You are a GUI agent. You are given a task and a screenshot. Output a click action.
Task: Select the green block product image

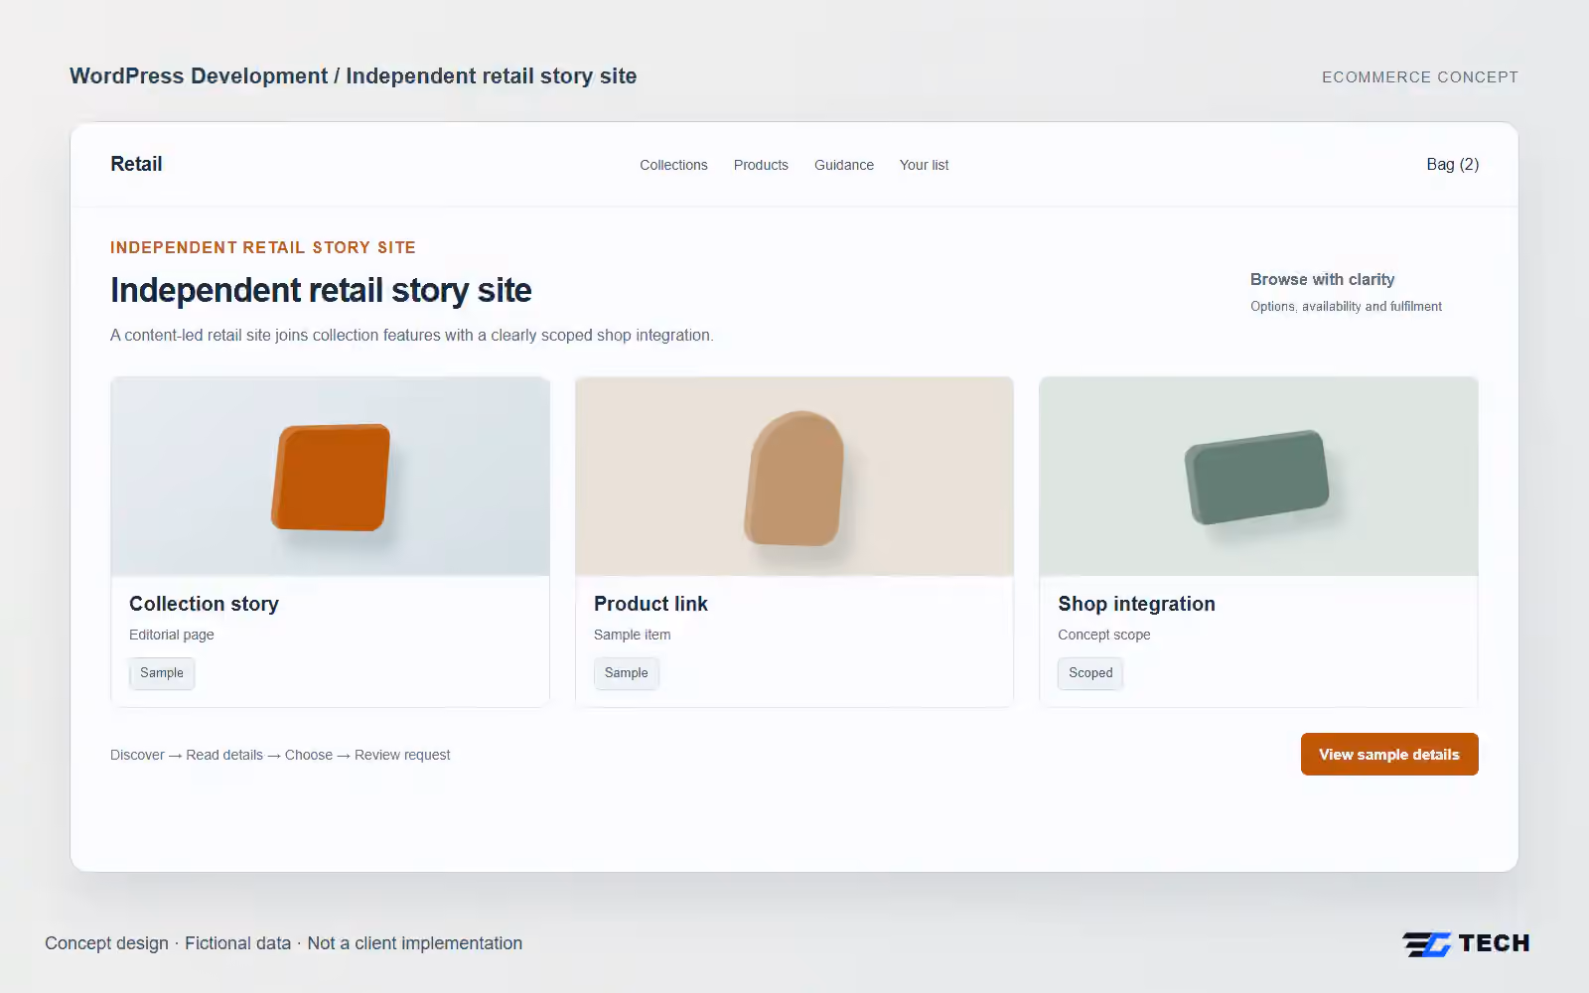click(1258, 477)
